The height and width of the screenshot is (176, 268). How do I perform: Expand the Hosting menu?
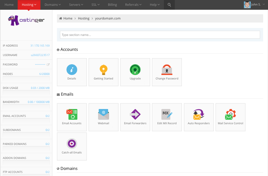[29, 5]
